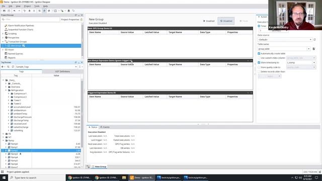Image resolution: width=322 pixels, height=181 pixels.
Task: Click the Perspective cube icon
Action: [6, 38]
